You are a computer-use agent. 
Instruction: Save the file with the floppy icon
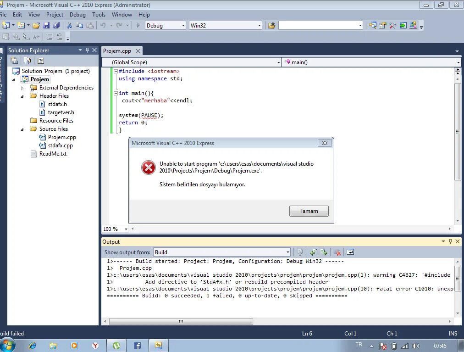pyautogui.click(x=46, y=26)
